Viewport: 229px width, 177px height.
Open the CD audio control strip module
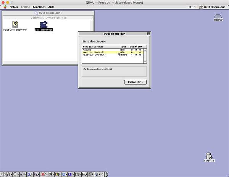tap(23, 174)
